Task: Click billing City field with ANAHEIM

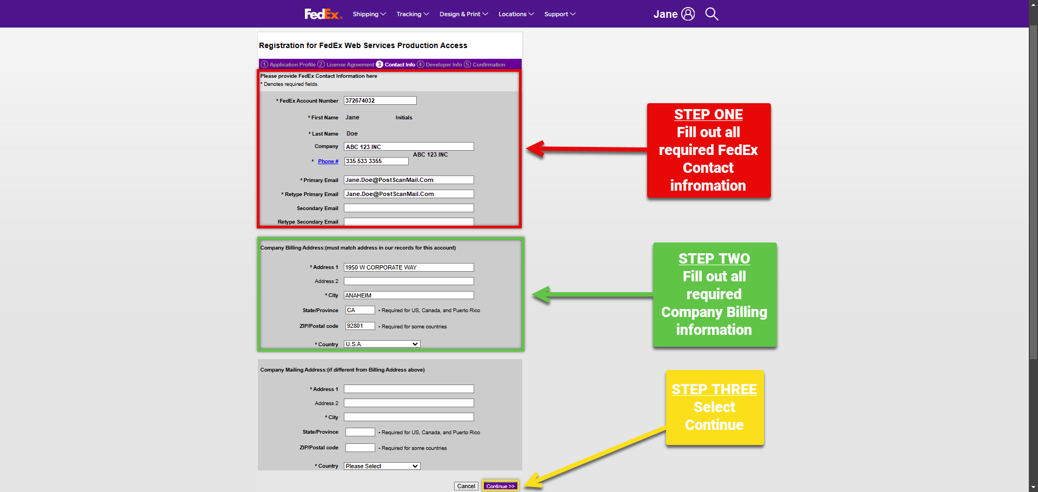Action: click(409, 295)
